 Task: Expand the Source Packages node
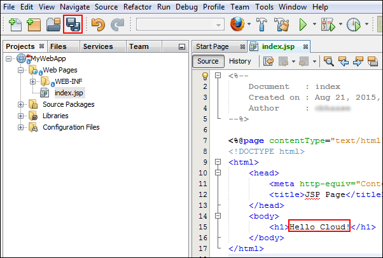tap(21, 104)
